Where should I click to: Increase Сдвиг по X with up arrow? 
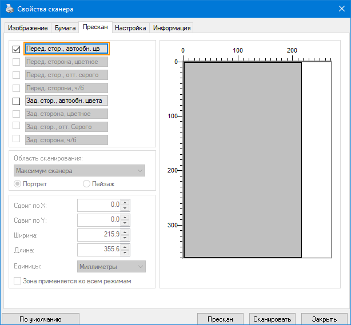click(x=125, y=202)
